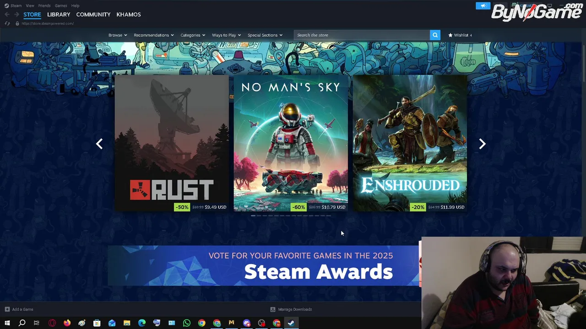Open Manage Downloads link
The height and width of the screenshot is (329, 586).
295,309
